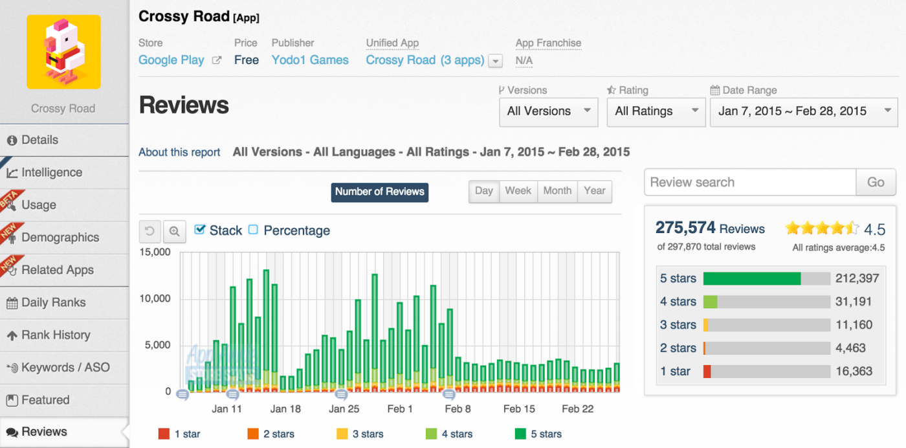Switch chart grouping to Week
Screen dimensions: 906x448
(518, 191)
